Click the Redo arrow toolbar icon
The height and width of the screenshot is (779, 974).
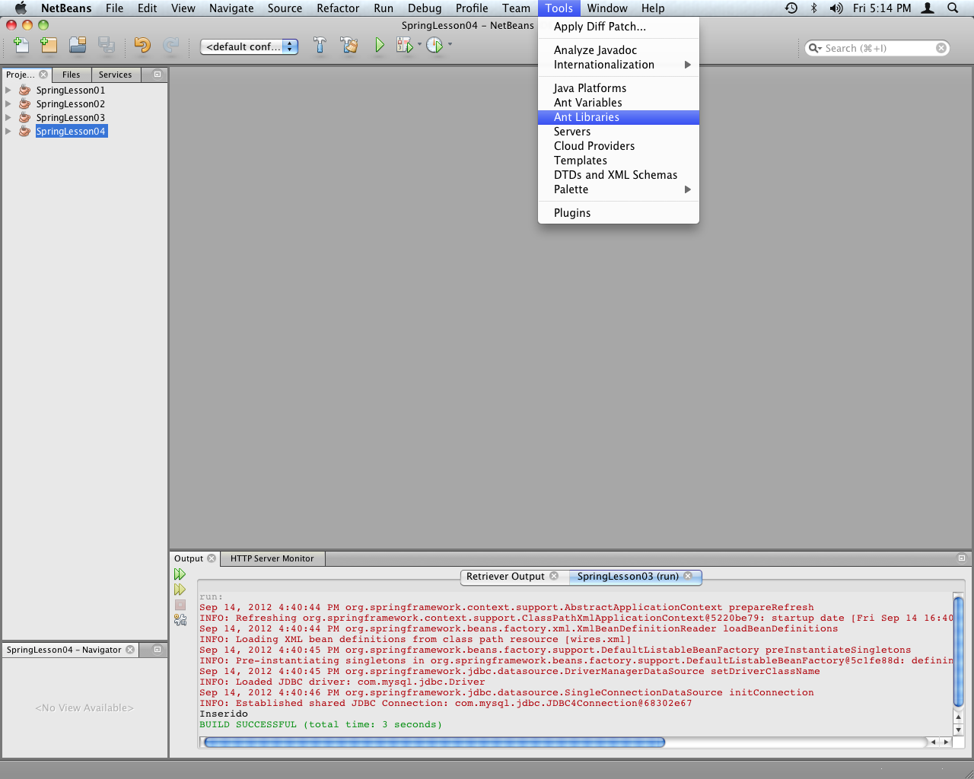coord(171,46)
